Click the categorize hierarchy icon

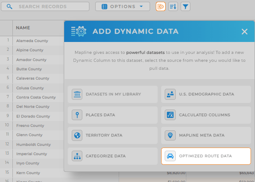[x=77, y=156]
